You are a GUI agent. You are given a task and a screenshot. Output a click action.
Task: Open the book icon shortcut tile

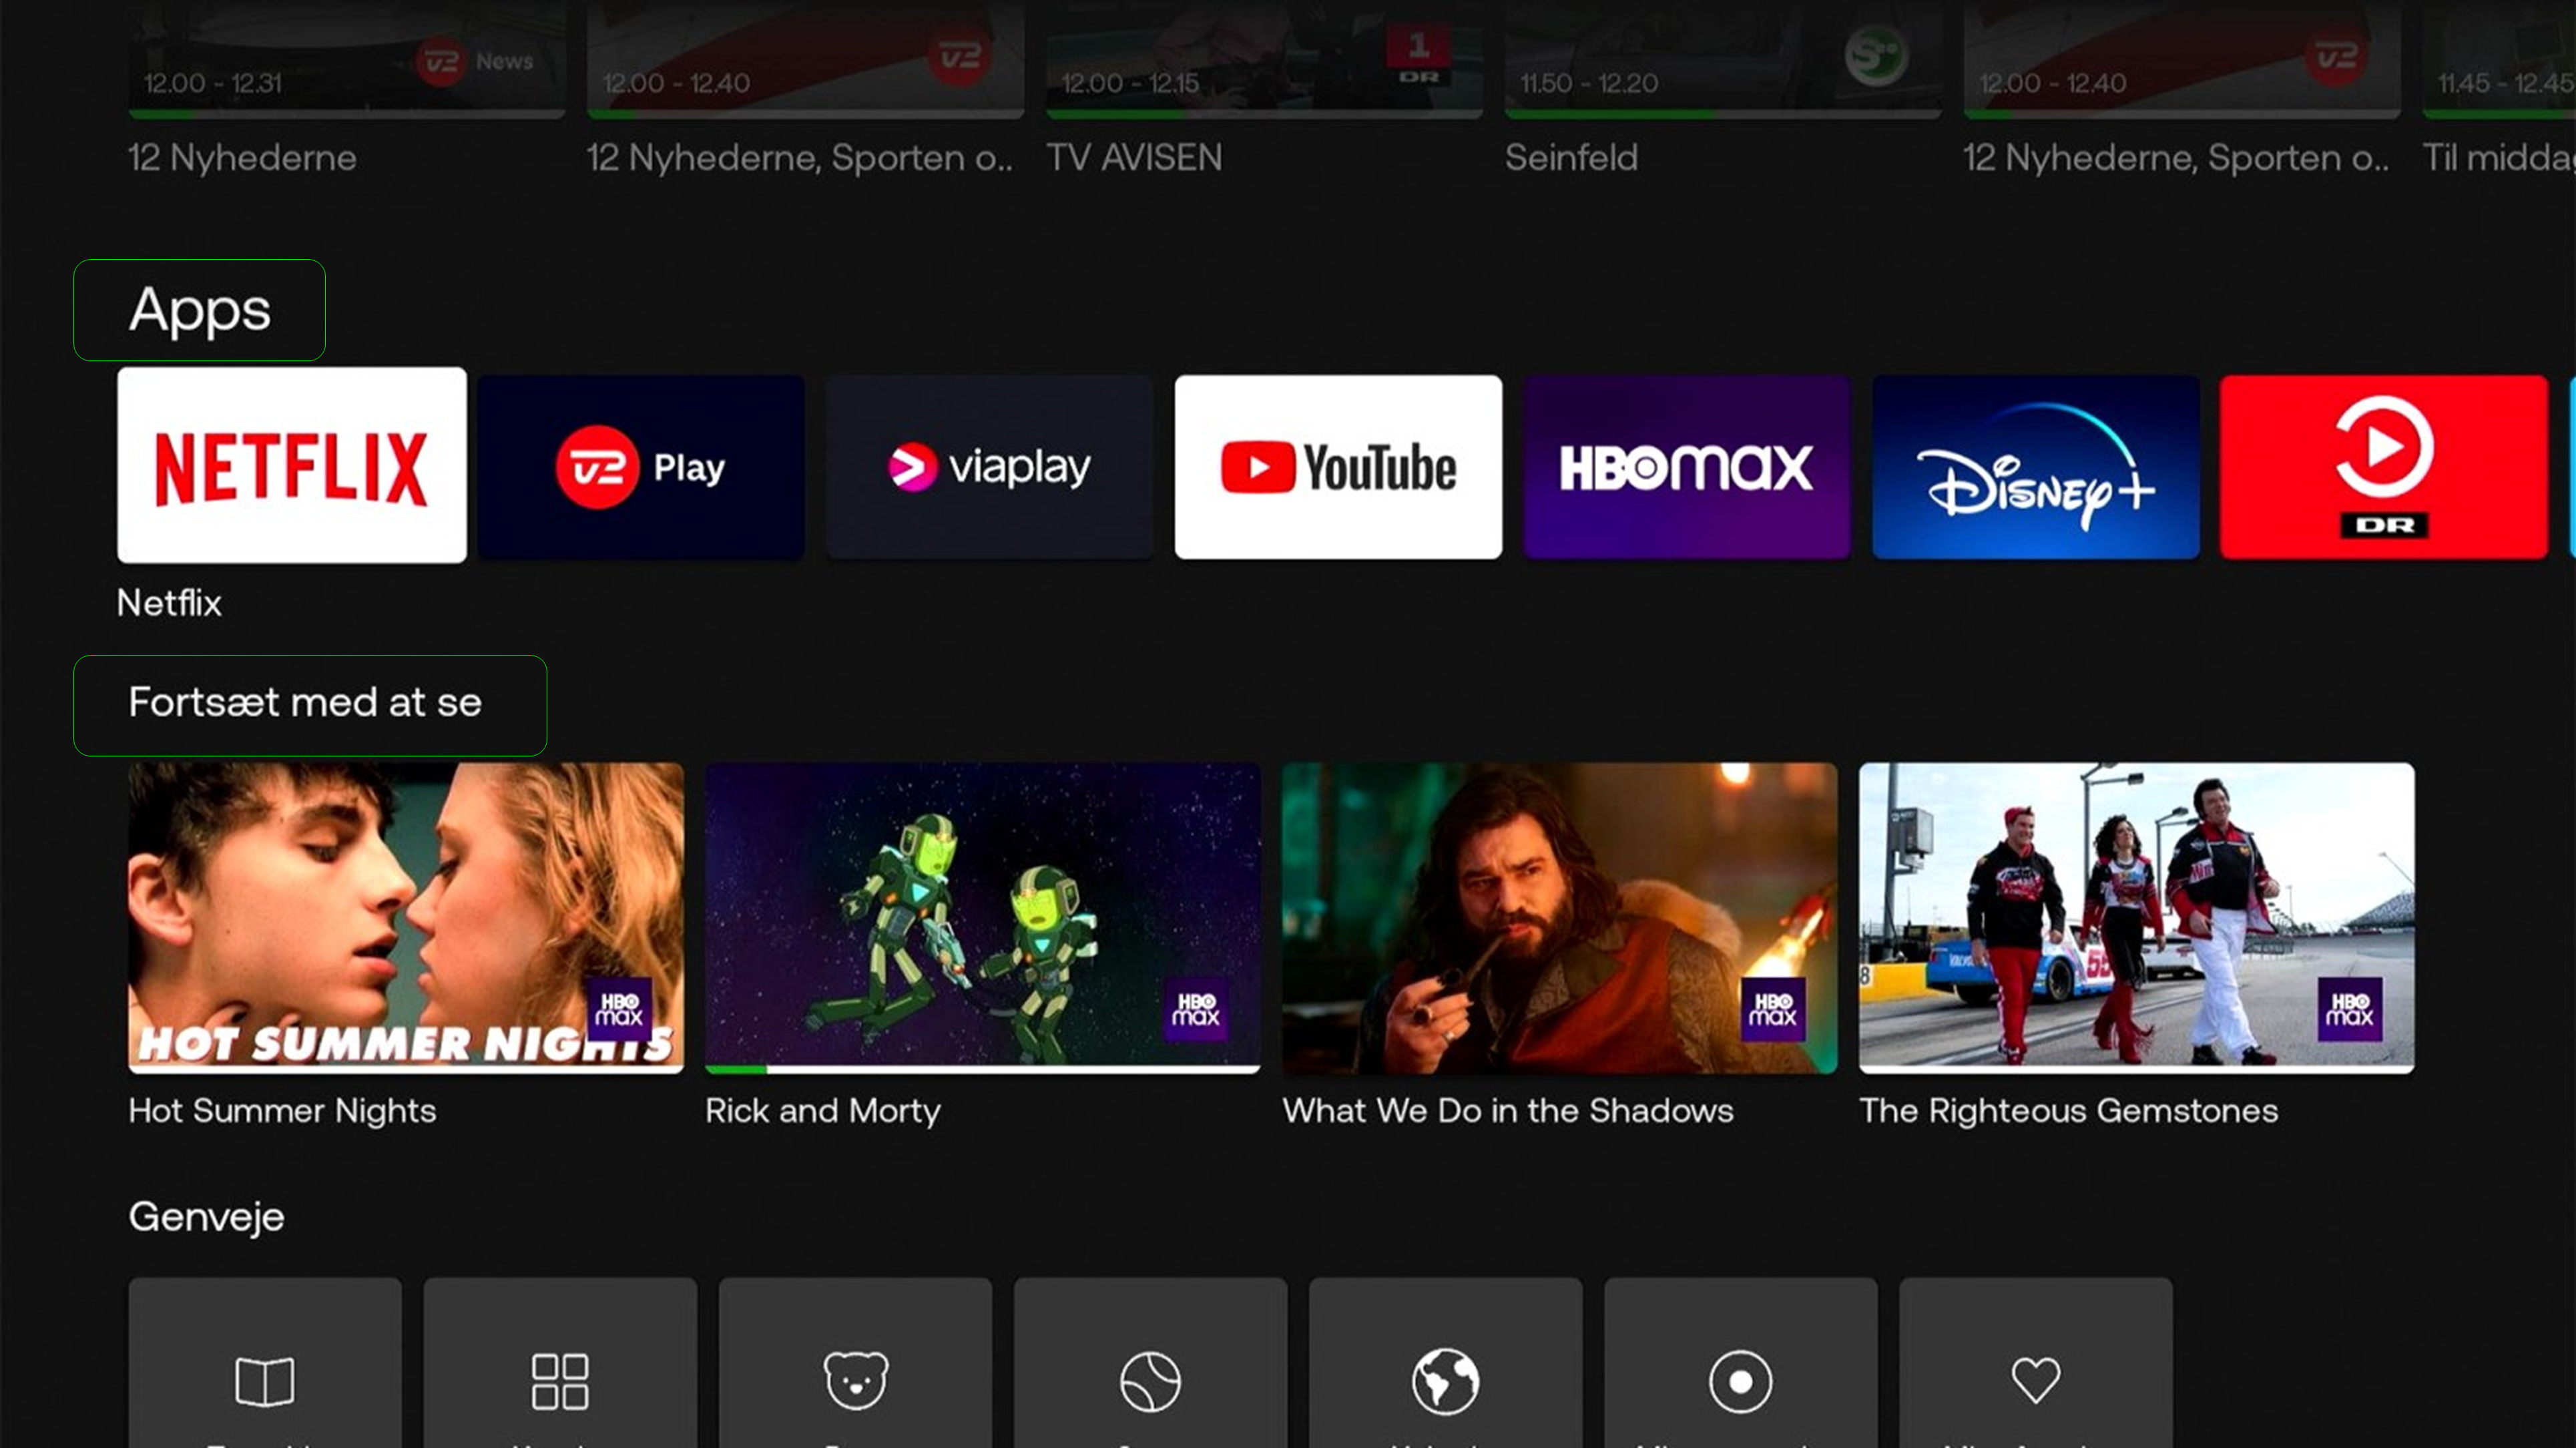pos(265,1362)
